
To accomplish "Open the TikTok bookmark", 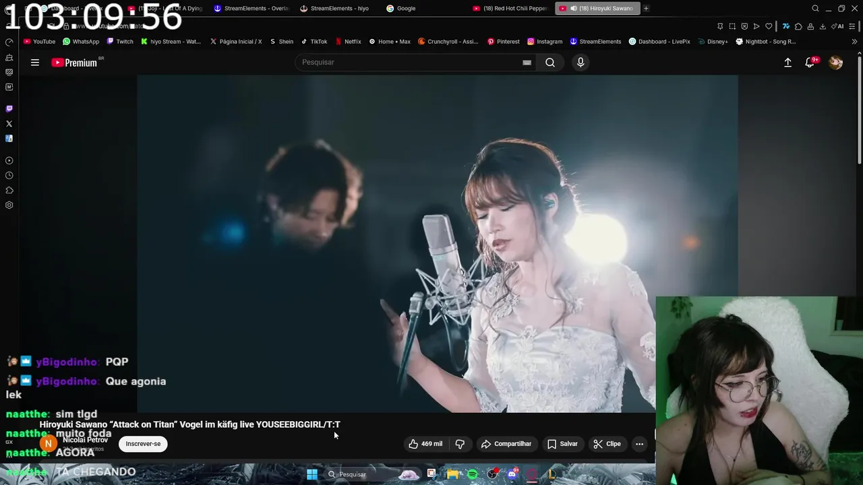I will tap(314, 41).
